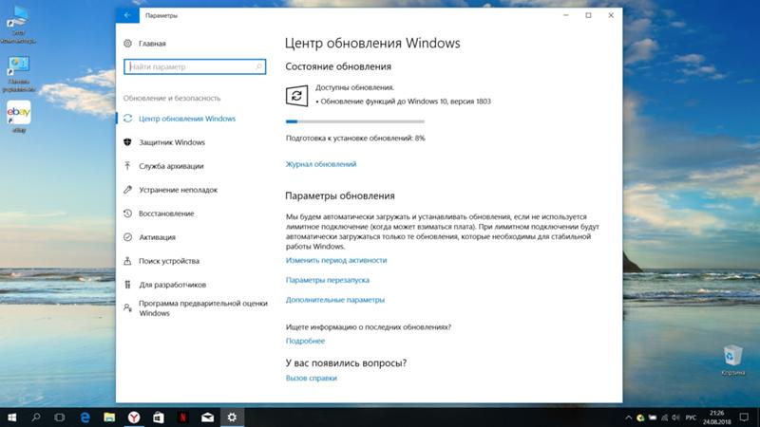760x427 pixels.
Task: Click Служба архивации upload arrow icon
Action: 127,166
